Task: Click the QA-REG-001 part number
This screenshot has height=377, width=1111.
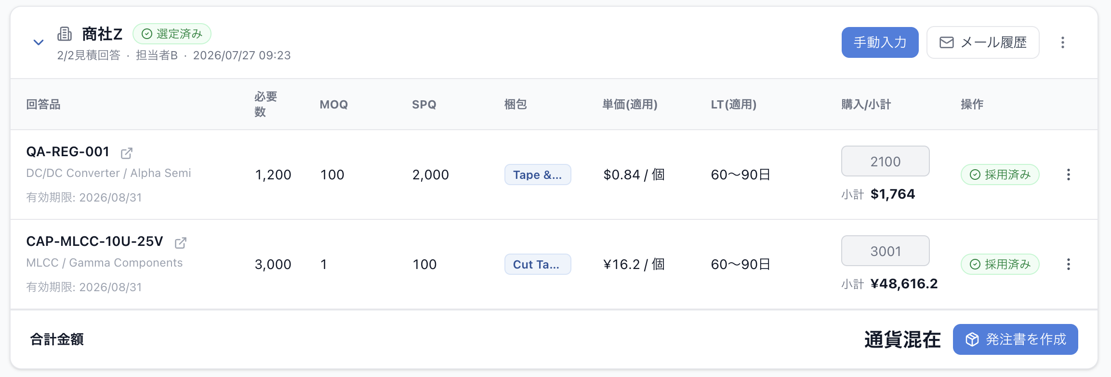Action: [x=68, y=152]
